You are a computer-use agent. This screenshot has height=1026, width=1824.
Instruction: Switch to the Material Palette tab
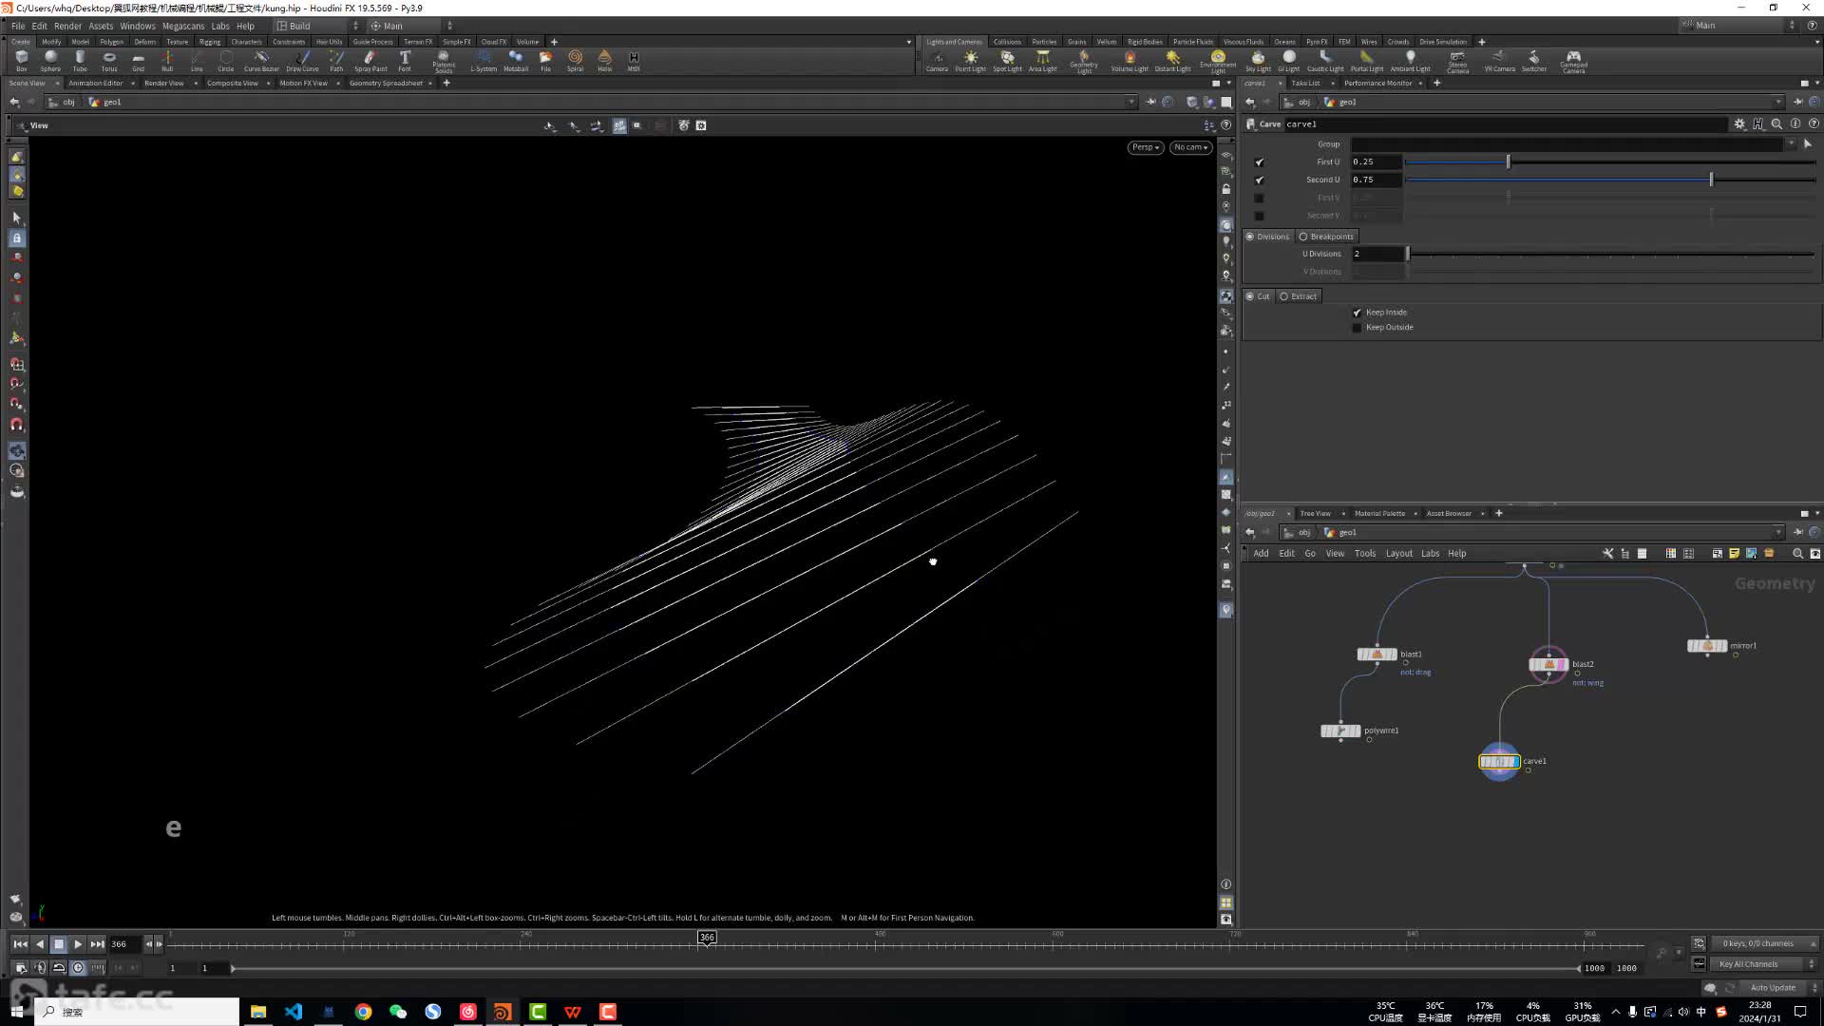point(1379,514)
